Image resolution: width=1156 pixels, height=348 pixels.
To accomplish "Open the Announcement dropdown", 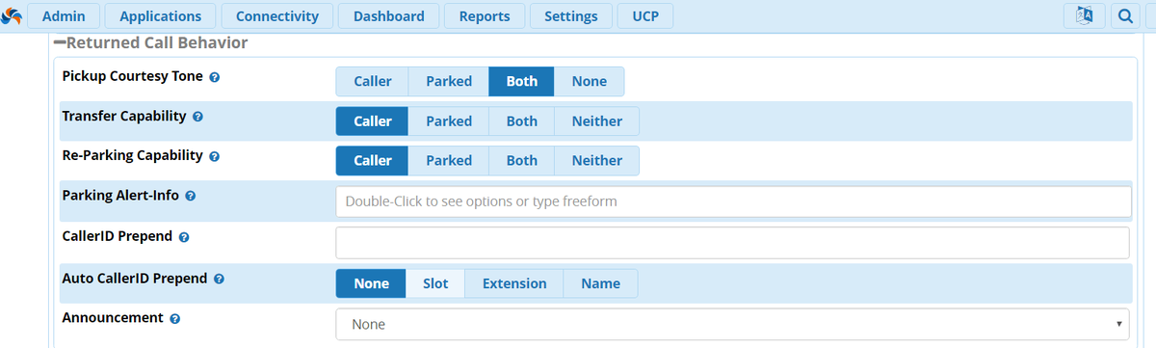I will tap(732, 324).
